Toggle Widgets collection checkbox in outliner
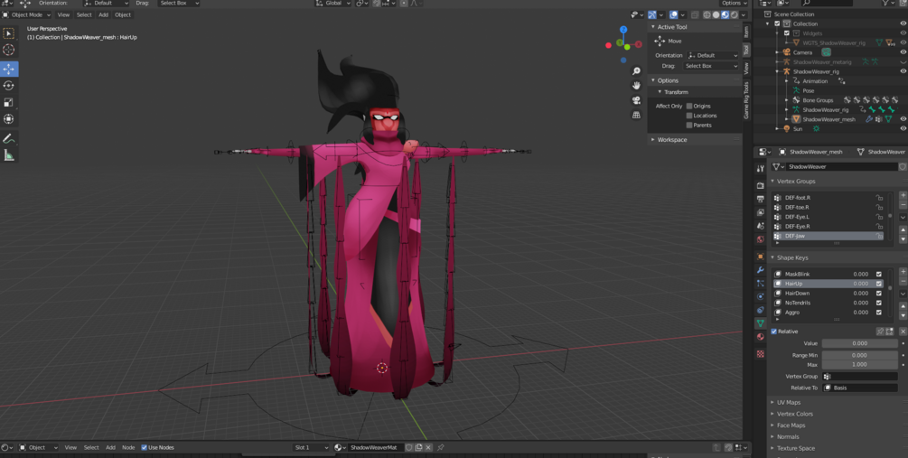908x458 pixels. (x=786, y=33)
